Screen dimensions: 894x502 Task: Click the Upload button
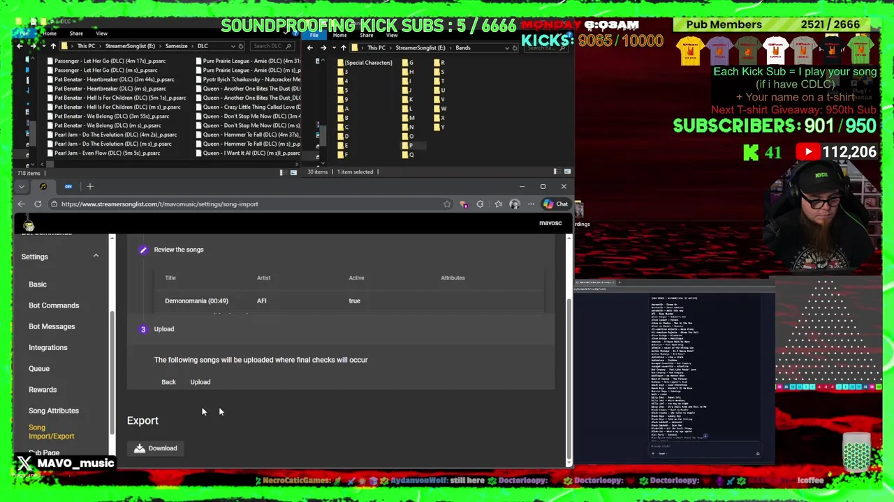200,382
